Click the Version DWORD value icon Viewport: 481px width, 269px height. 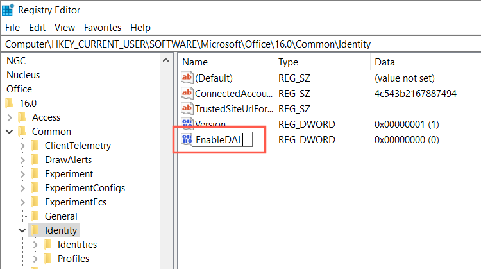point(188,124)
